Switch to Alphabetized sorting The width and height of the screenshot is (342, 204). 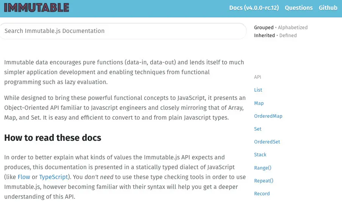[x=293, y=28]
